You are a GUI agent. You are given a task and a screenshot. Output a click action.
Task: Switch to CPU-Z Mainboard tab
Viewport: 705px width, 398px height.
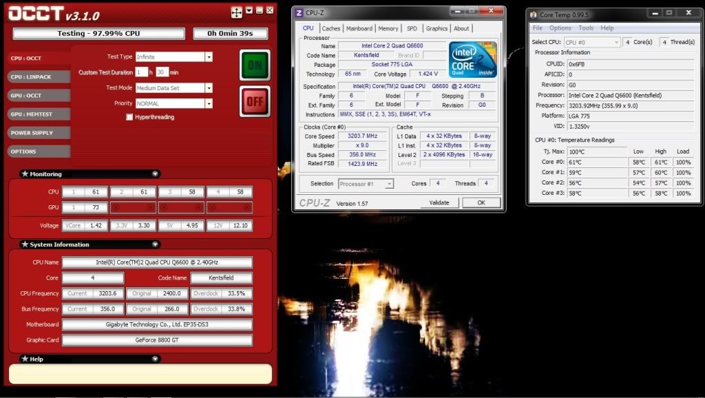(x=359, y=28)
